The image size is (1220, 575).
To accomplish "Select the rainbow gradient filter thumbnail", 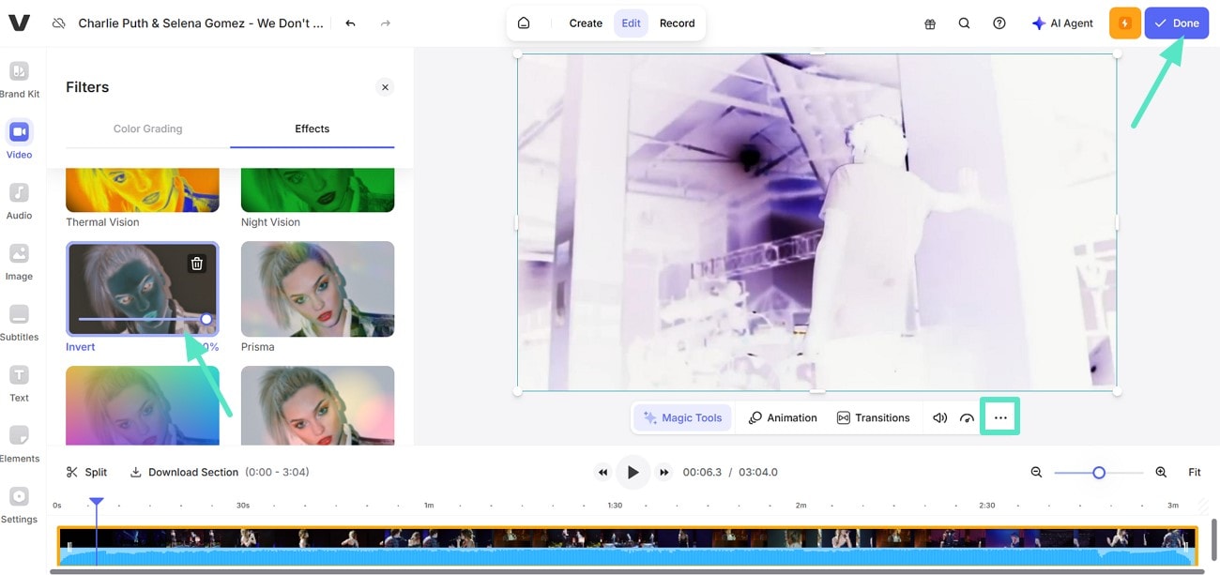I will point(143,405).
